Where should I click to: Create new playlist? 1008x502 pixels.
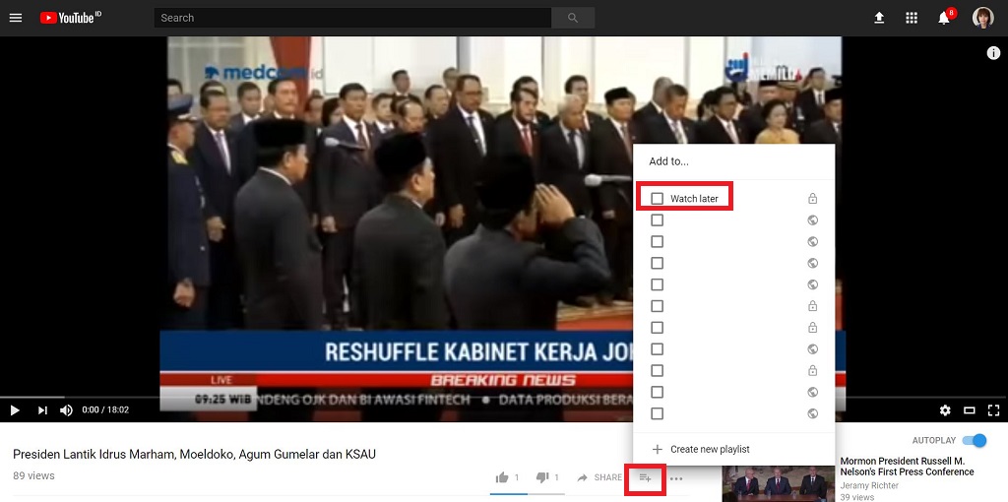click(700, 449)
